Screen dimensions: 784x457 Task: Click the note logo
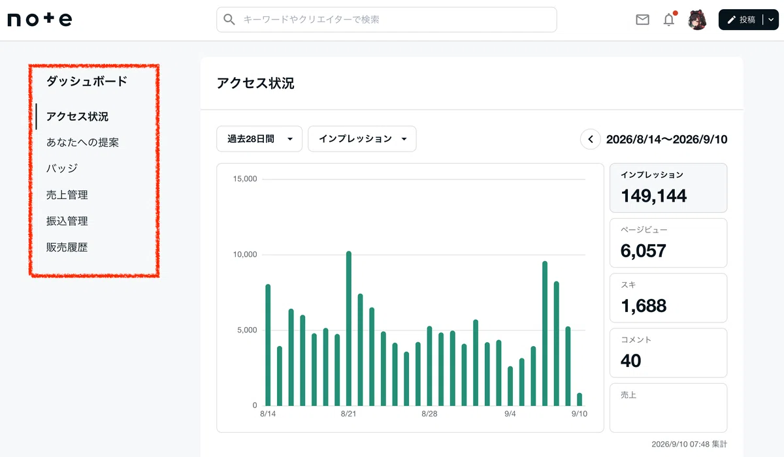coord(40,20)
